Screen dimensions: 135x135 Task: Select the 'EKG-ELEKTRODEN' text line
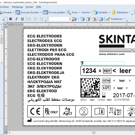(45, 45)
